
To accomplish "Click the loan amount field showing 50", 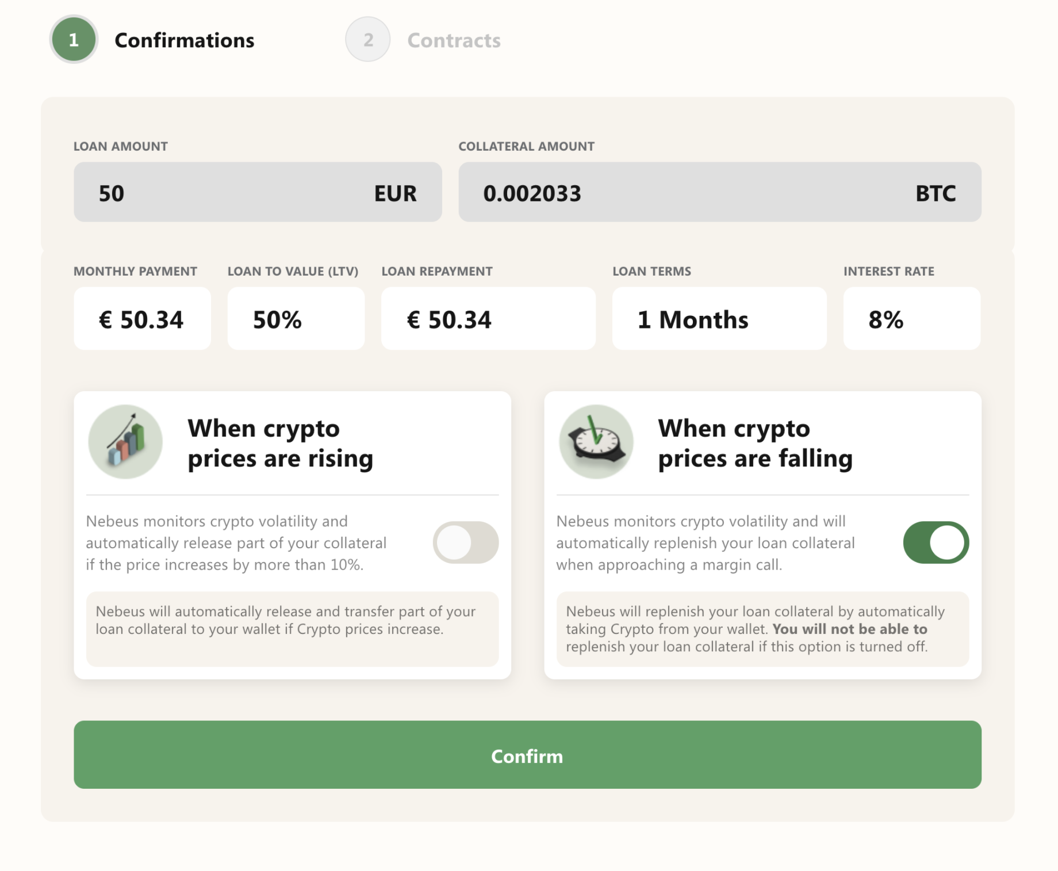I will click(x=258, y=192).
